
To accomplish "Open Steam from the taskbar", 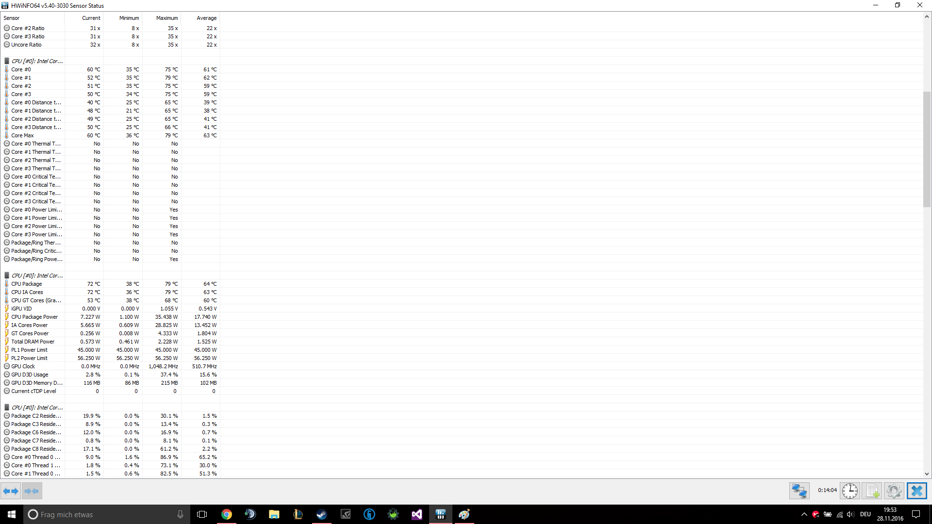I will click(321, 514).
